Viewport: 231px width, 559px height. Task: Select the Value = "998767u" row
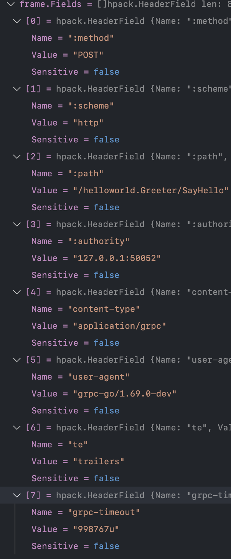pyautogui.click(x=115, y=529)
